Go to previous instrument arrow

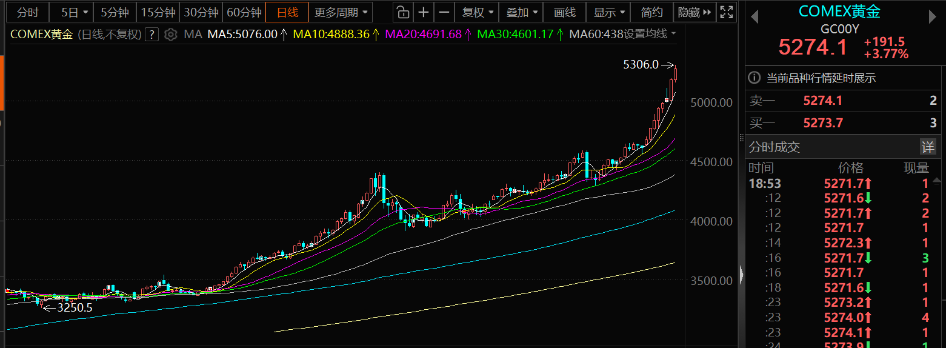[x=754, y=18]
